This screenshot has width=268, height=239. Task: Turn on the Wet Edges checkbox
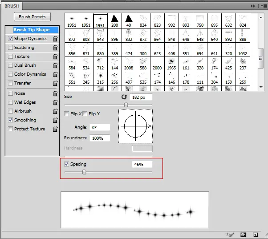[x=10, y=102]
